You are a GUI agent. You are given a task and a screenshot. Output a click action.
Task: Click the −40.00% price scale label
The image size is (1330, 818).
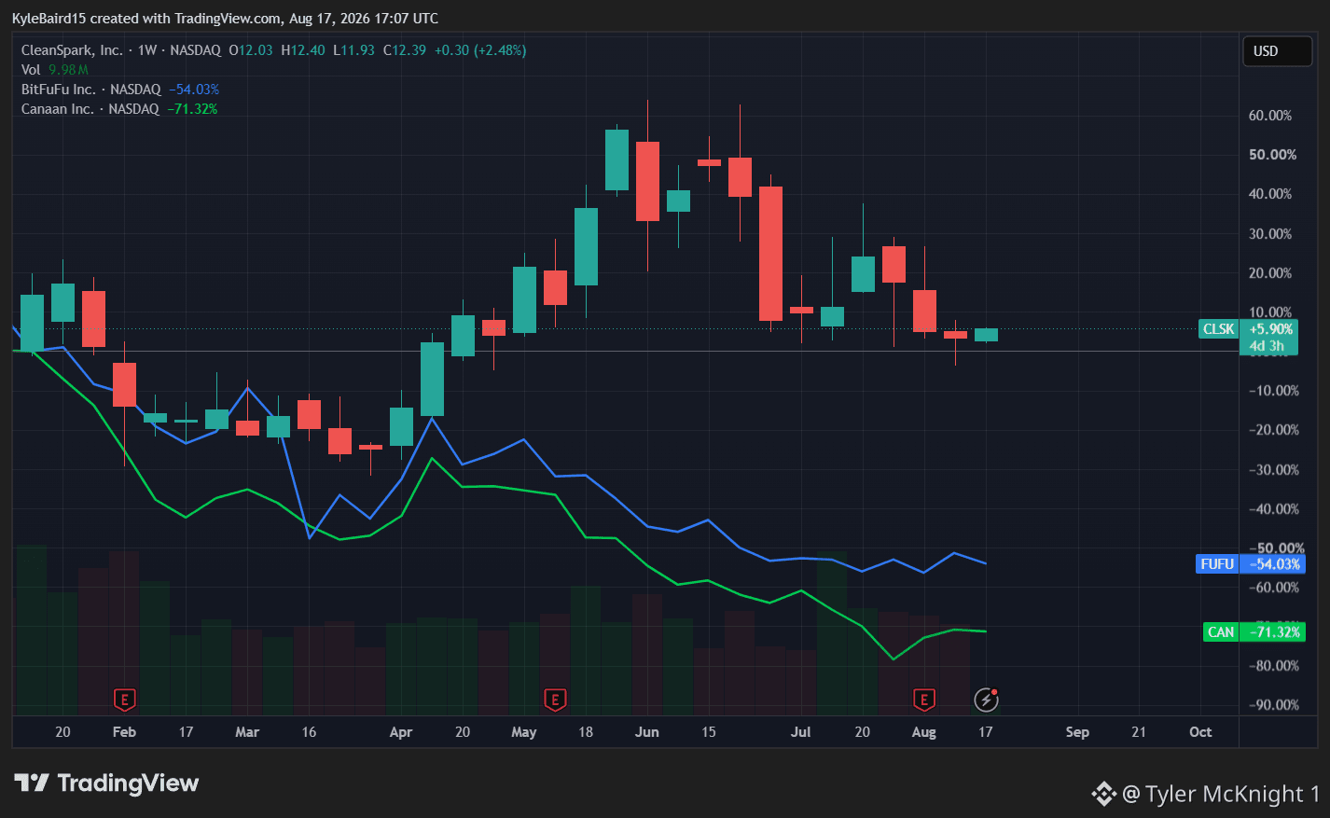coord(1273,509)
